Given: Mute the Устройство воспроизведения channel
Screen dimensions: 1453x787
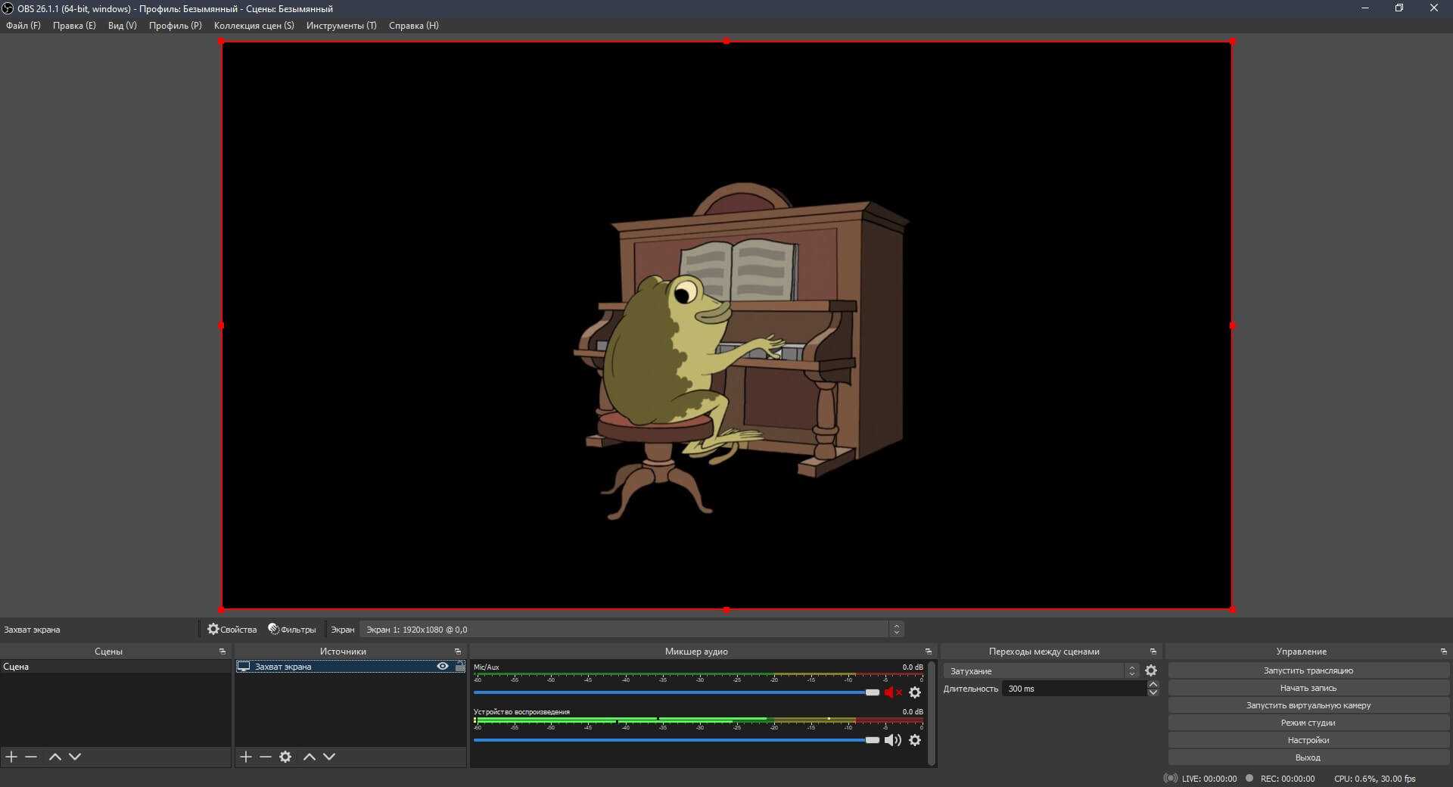Looking at the screenshot, I should tap(893, 740).
